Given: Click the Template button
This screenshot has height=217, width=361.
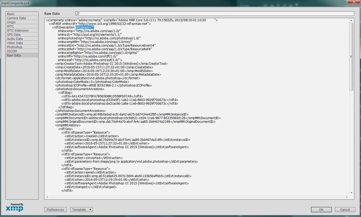Looking at the screenshot, I should [79, 210].
